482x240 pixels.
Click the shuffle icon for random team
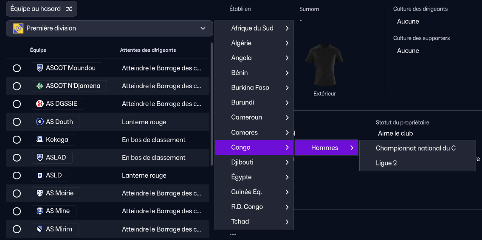tap(69, 9)
